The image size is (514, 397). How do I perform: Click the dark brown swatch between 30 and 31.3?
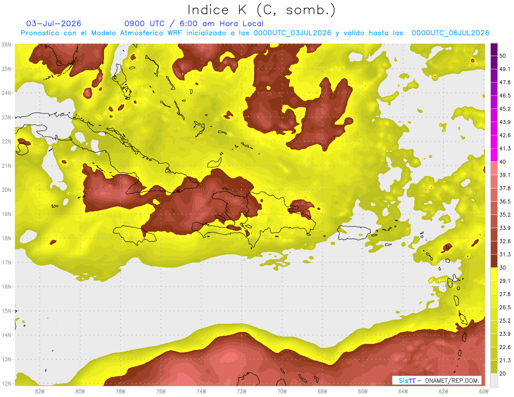494,261
